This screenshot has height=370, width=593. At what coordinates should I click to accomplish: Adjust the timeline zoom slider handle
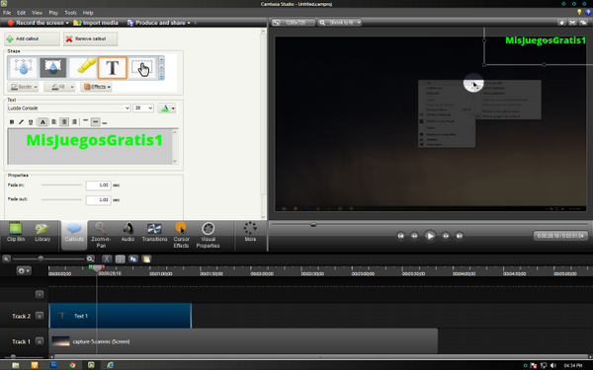41,259
